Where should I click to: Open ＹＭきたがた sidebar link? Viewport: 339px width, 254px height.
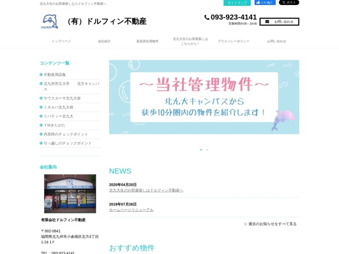(54, 125)
